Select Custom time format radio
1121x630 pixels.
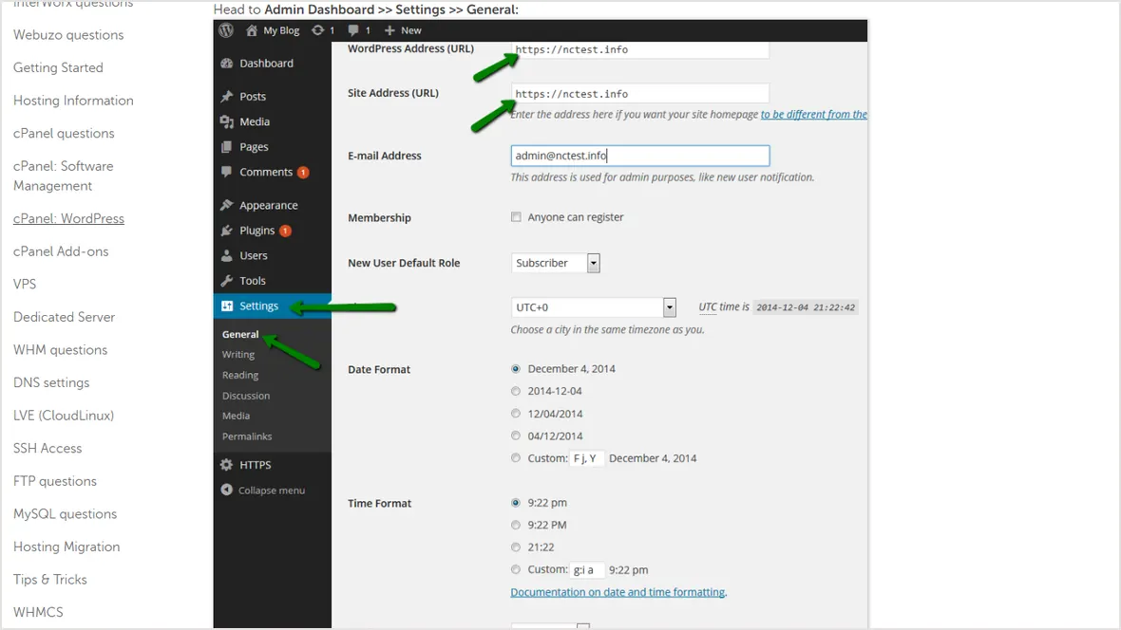point(516,569)
